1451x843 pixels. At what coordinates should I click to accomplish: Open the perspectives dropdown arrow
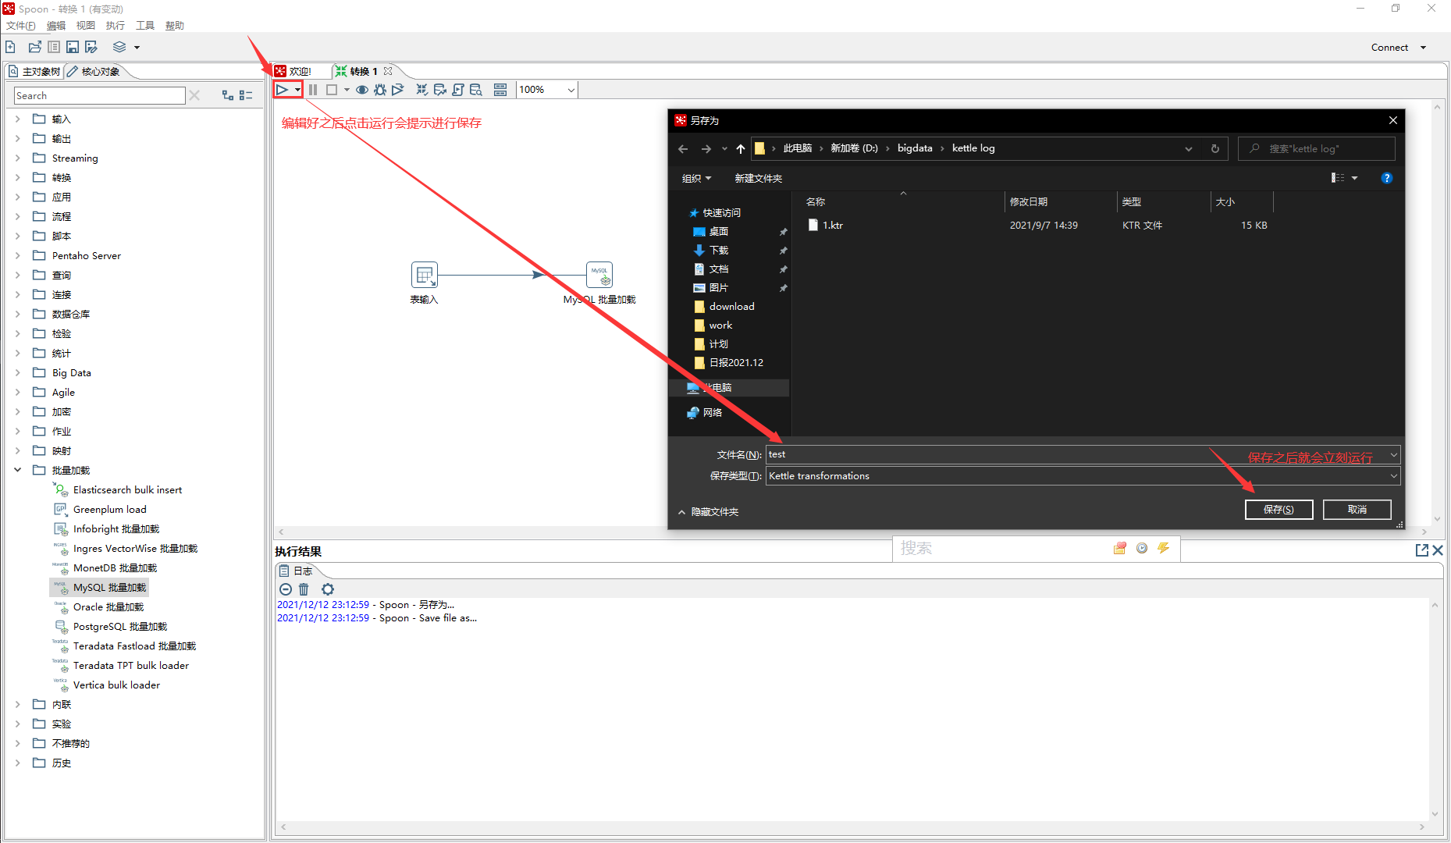(x=137, y=48)
